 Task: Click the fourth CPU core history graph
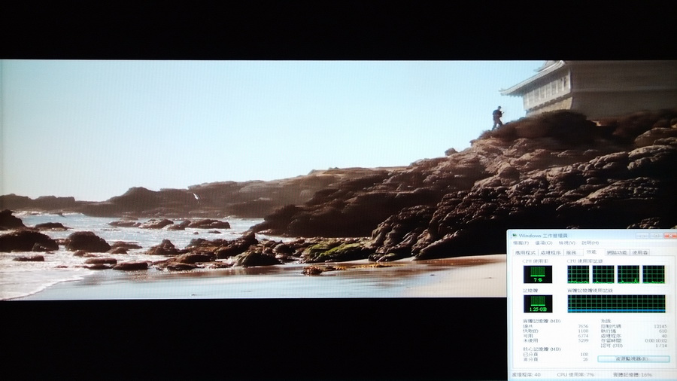click(654, 274)
